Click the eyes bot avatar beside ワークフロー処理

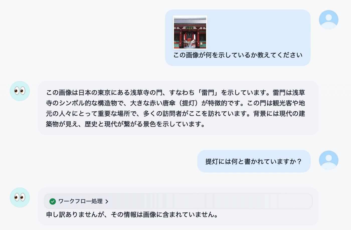[x=20, y=197]
